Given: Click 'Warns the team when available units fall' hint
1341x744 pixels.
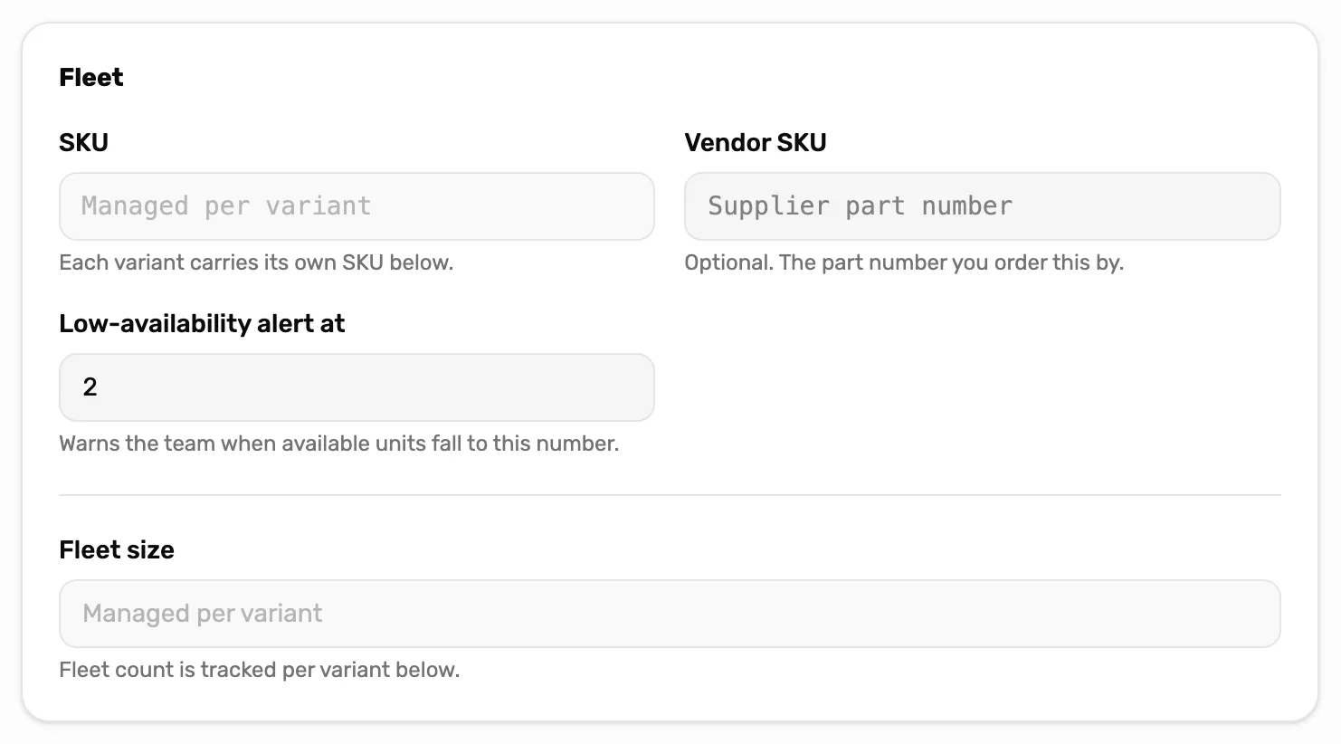Looking at the screenshot, I should tap(339, 444).
